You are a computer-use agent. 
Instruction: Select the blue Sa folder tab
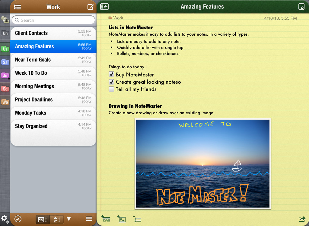(x=5, y=62)
